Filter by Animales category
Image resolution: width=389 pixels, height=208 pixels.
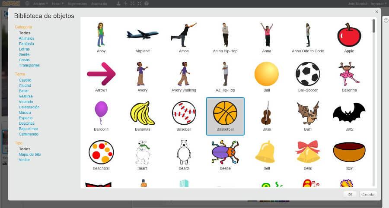pos(26,38)
